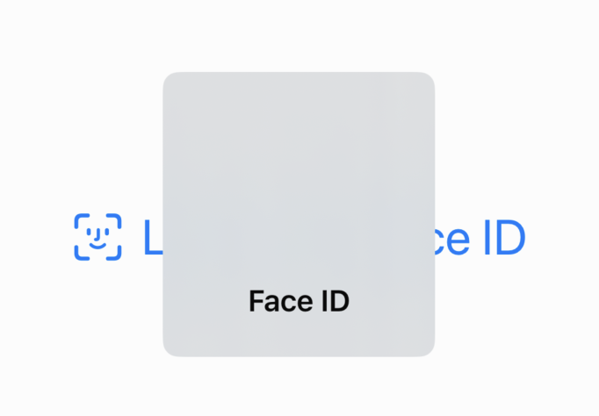Click the white background below the Face ID popup
Image resolution: width=599 pixels, height=416 pixels.
click(299, 388)
